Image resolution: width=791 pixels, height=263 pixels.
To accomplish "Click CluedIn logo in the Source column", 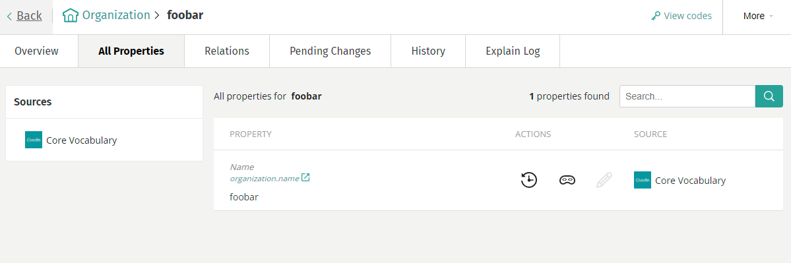I will [642, 180].
